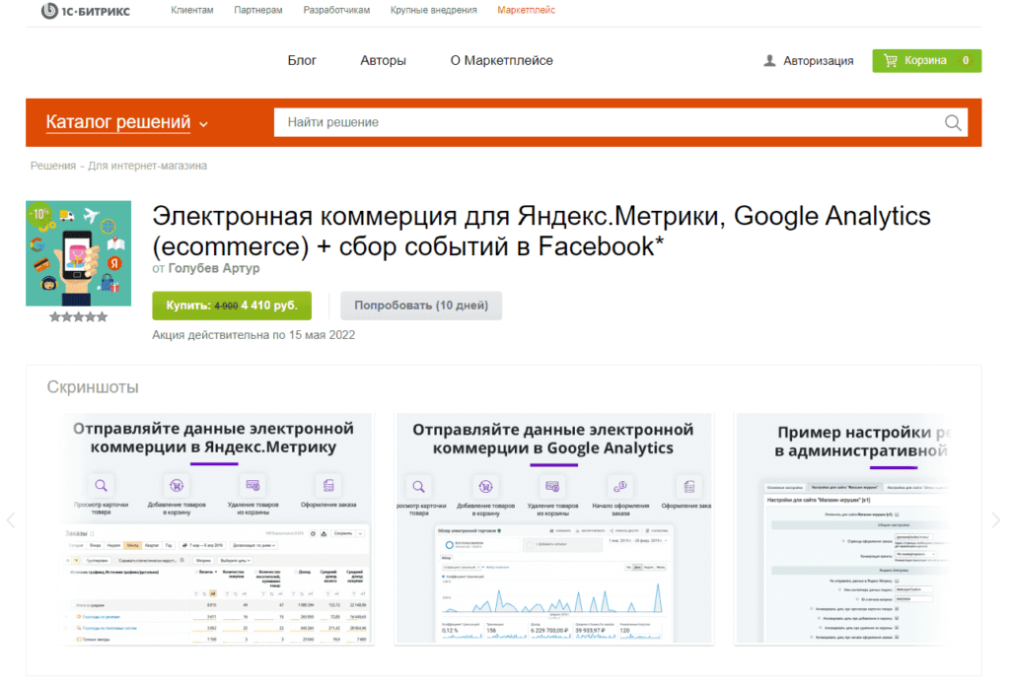Open the Разработчикам top link
The width and height of the screenshot is (1010, 688).
click(x=336, y=10)
